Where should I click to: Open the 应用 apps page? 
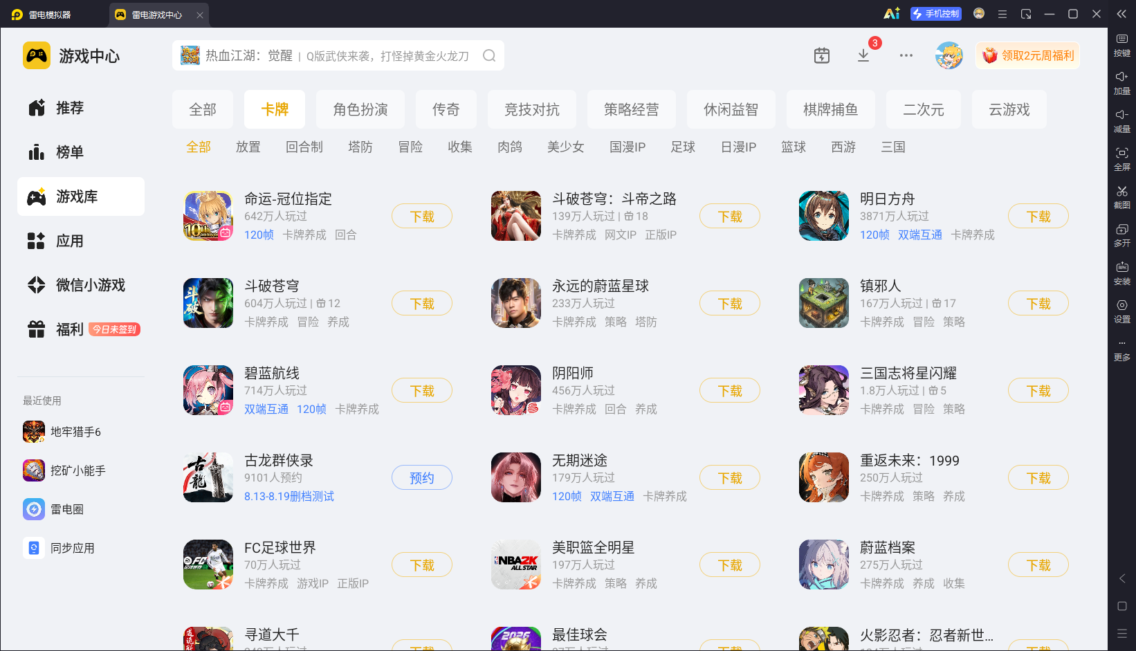[x=81, y=241]
